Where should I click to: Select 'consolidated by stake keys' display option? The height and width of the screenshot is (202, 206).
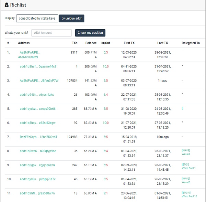click(37, 18)
